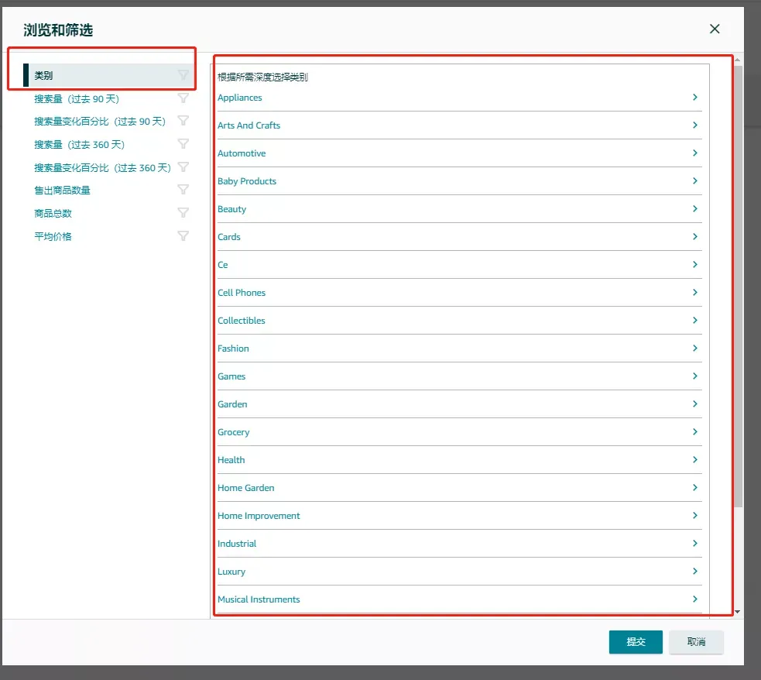The height and width of the screenshot is (680, 761).
Task: Click the scrollbar down arrow
Action: click(x=737, y=612)
